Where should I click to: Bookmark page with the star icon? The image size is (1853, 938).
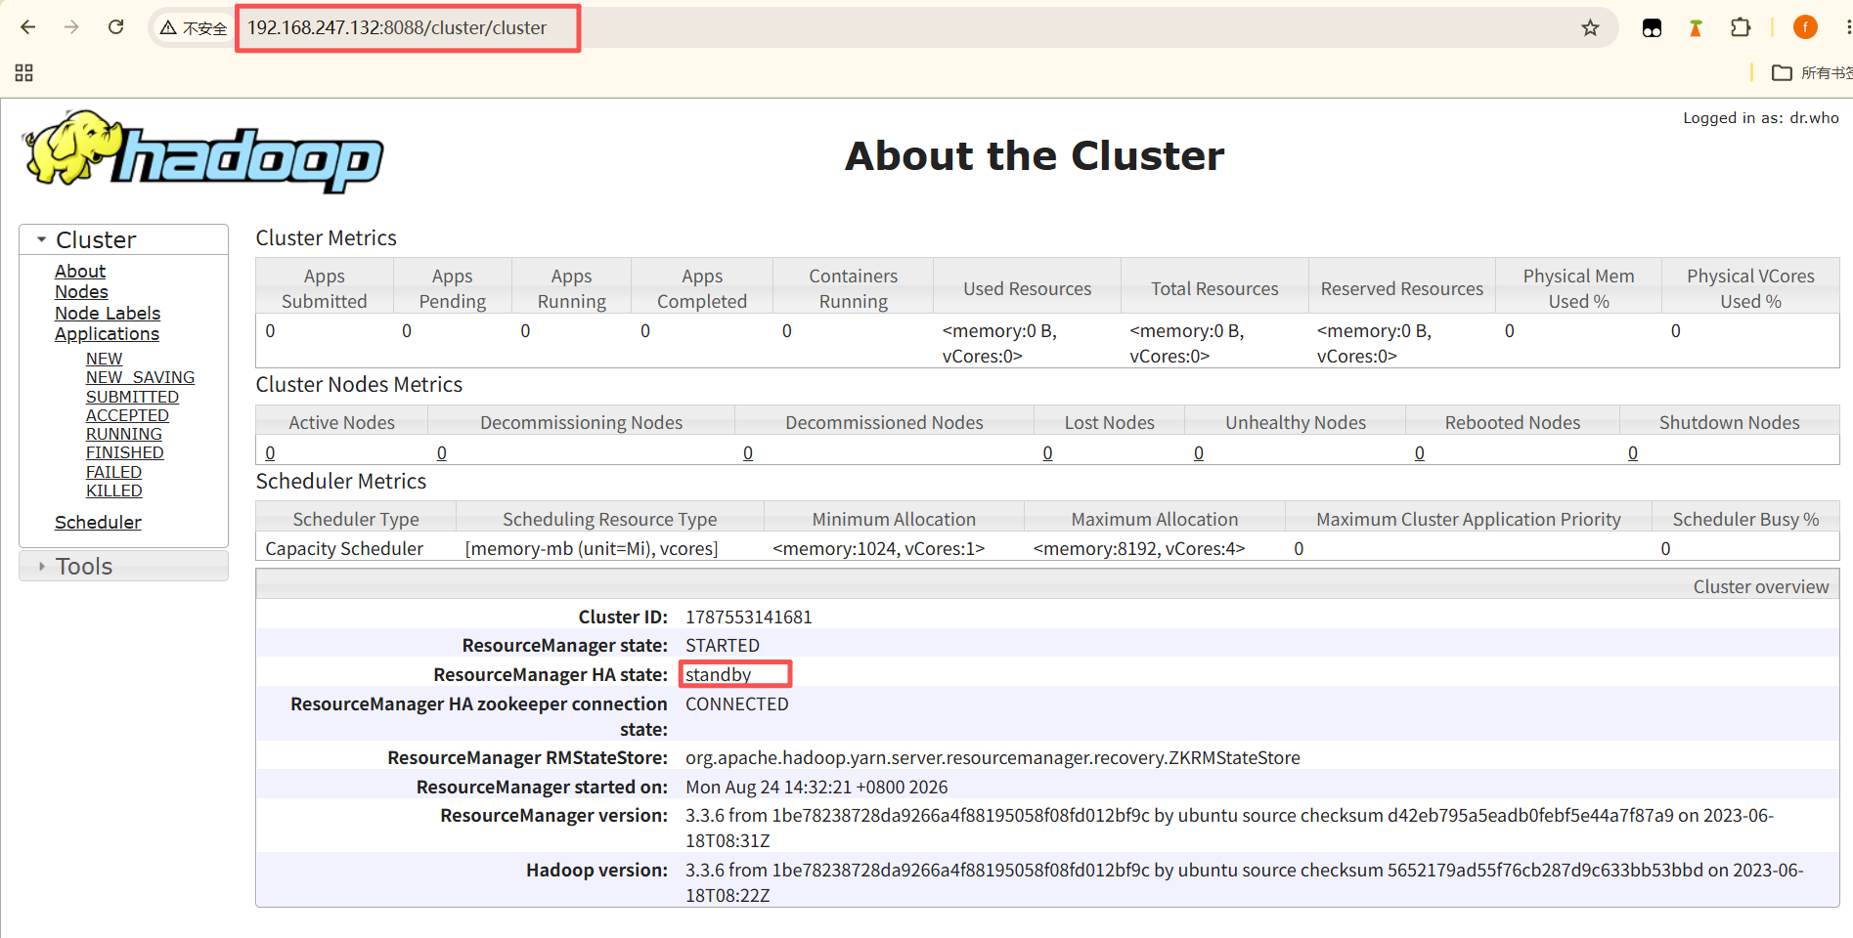(x=1590, y=27)
